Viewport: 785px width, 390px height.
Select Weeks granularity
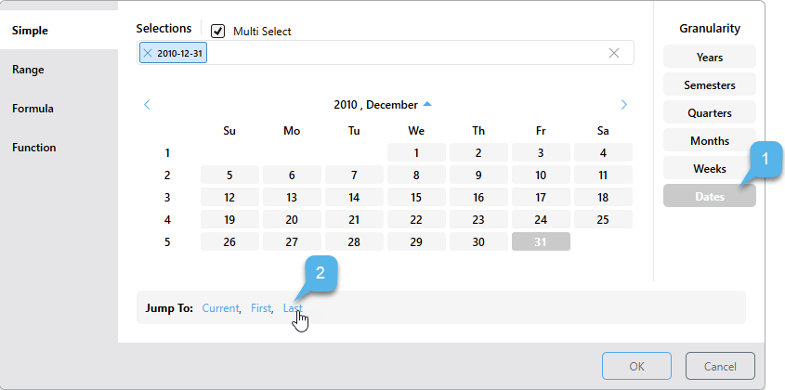point(709,169)
